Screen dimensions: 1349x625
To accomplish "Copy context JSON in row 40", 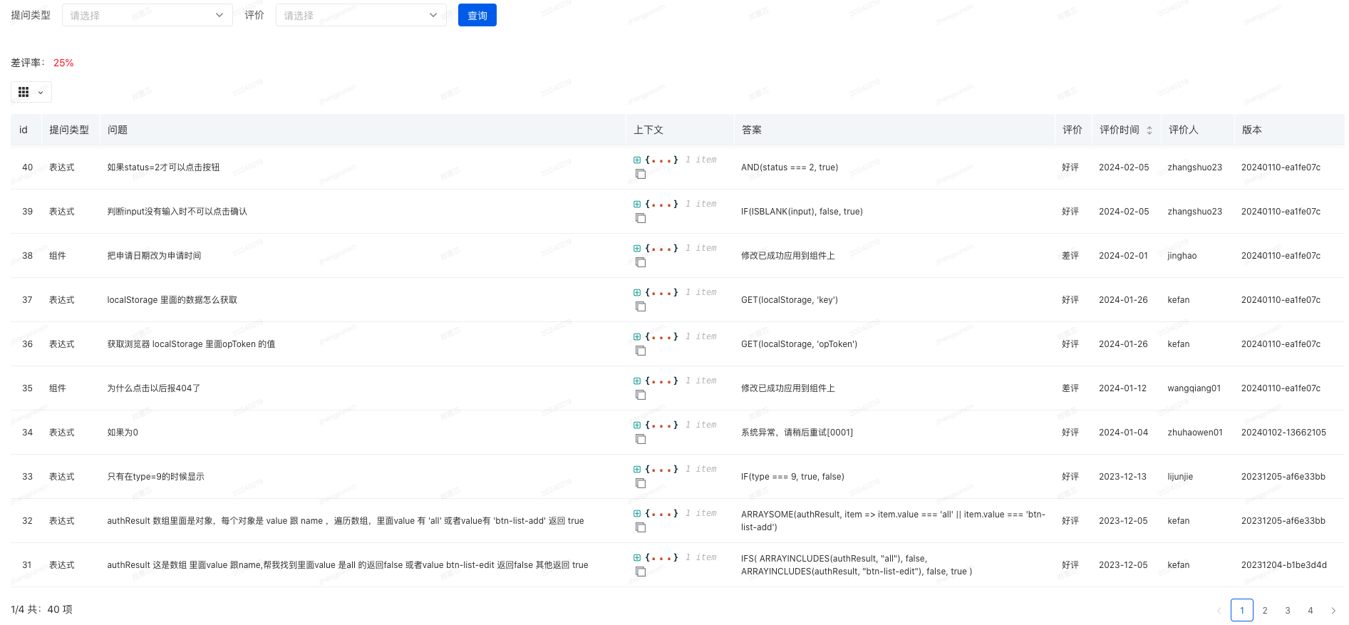I will click(641, 174).
